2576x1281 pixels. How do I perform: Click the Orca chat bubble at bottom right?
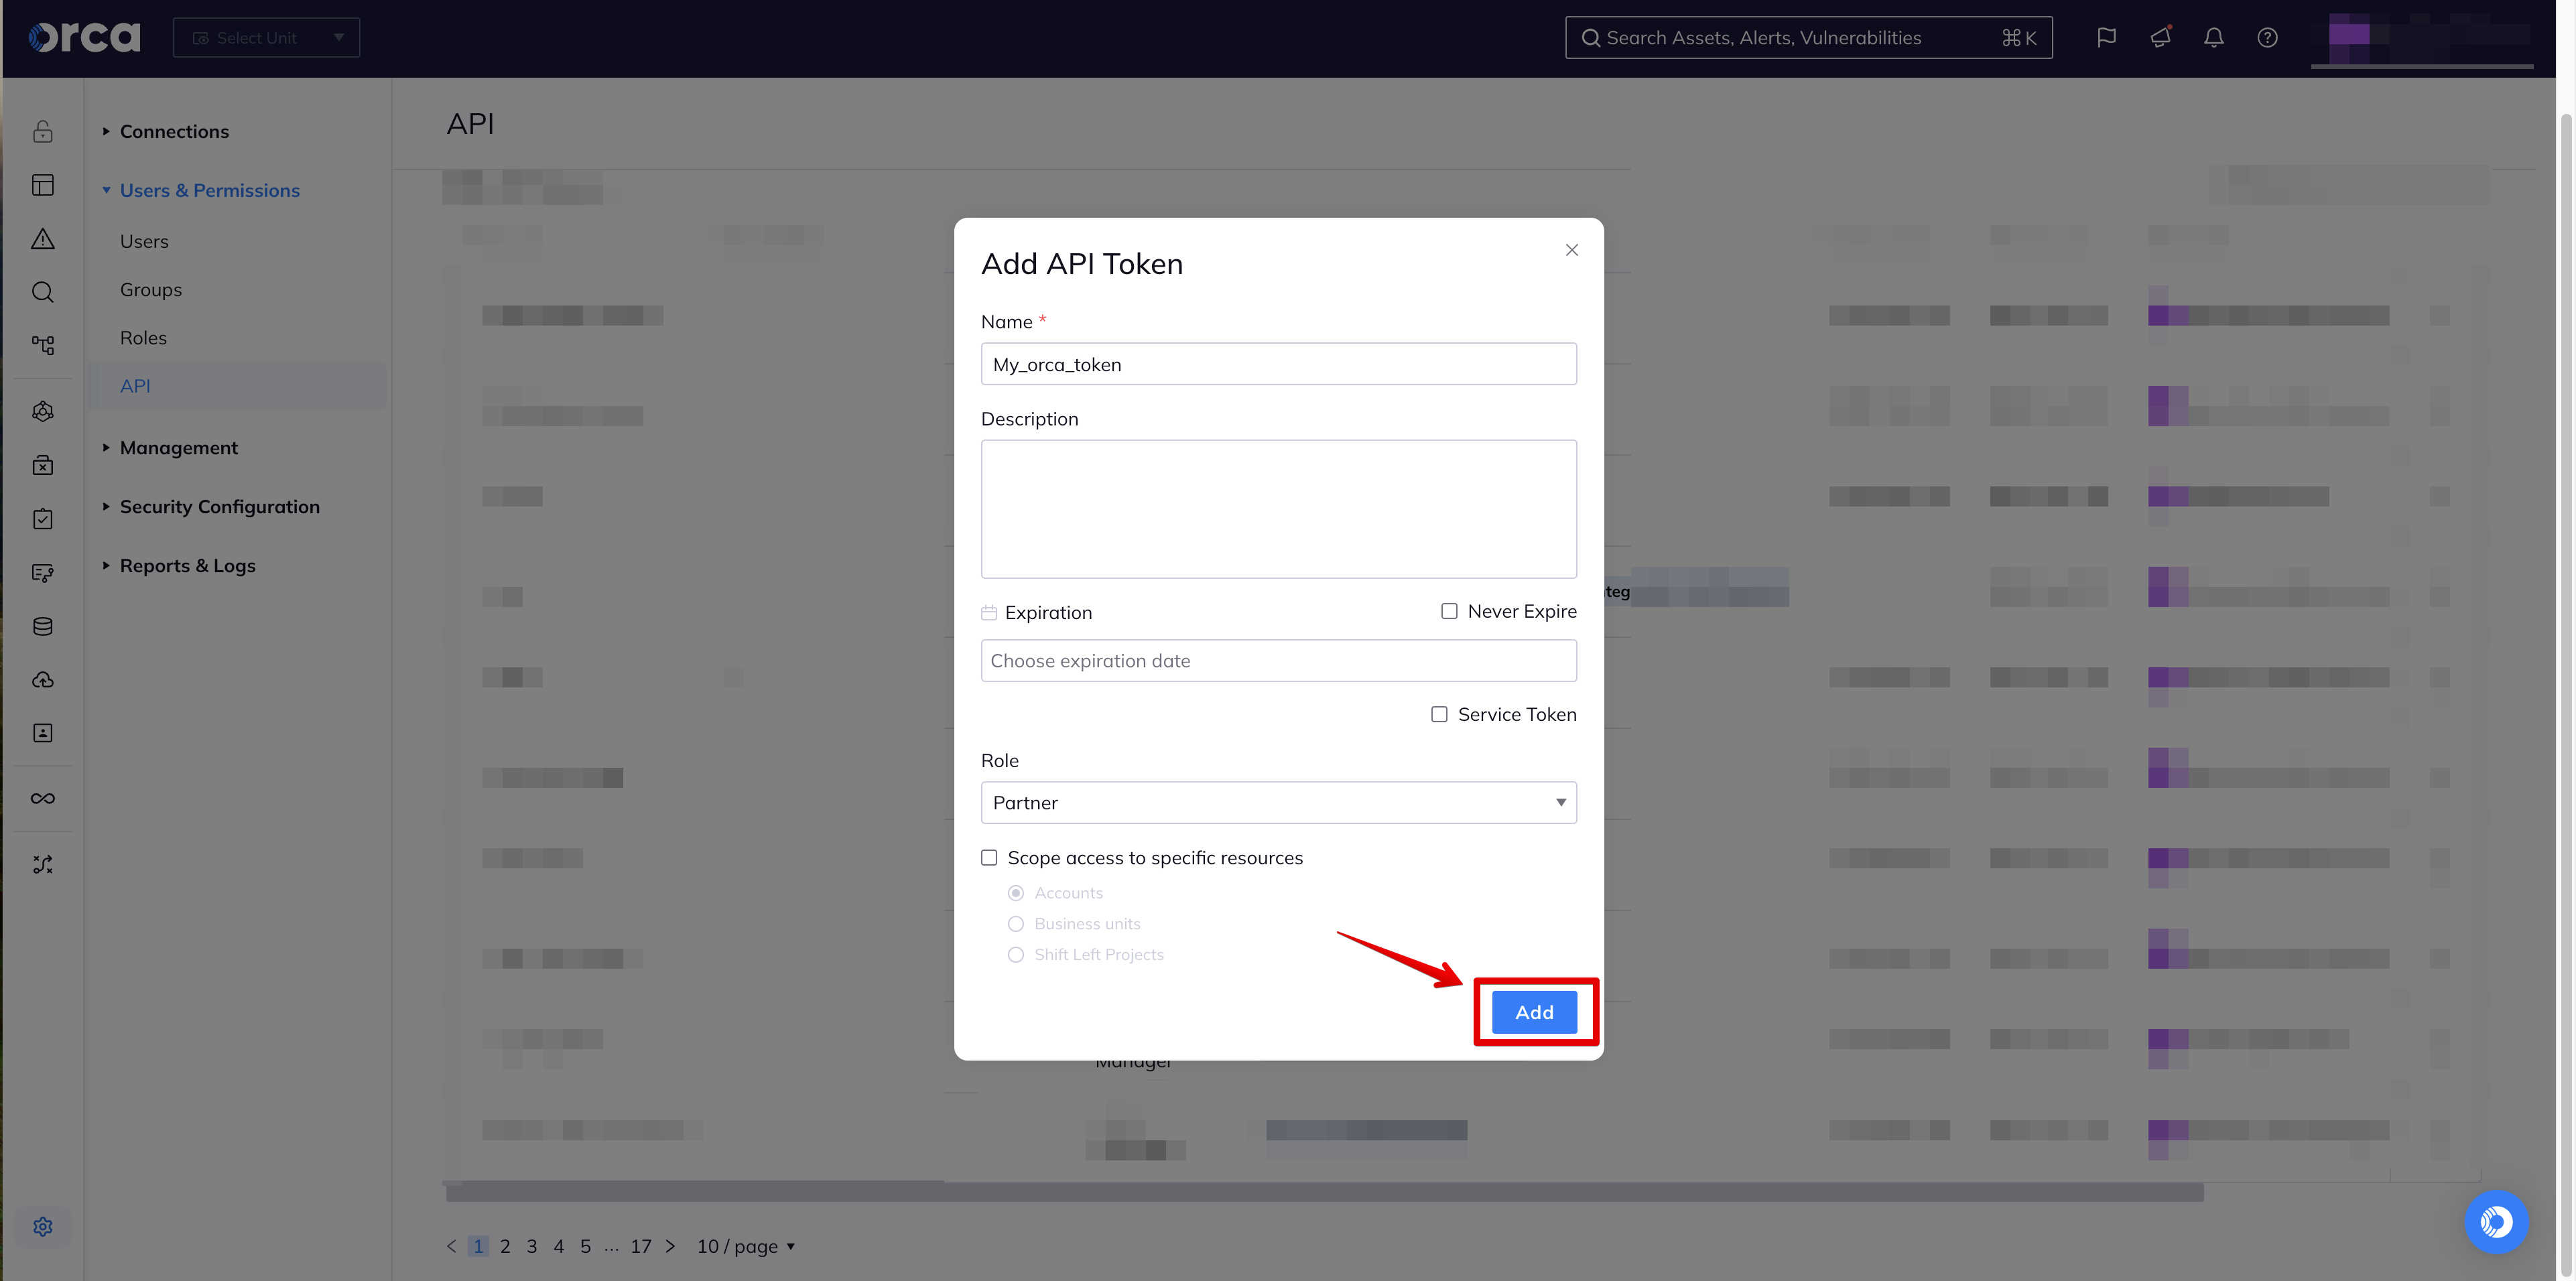[x=2496, y=1221]
